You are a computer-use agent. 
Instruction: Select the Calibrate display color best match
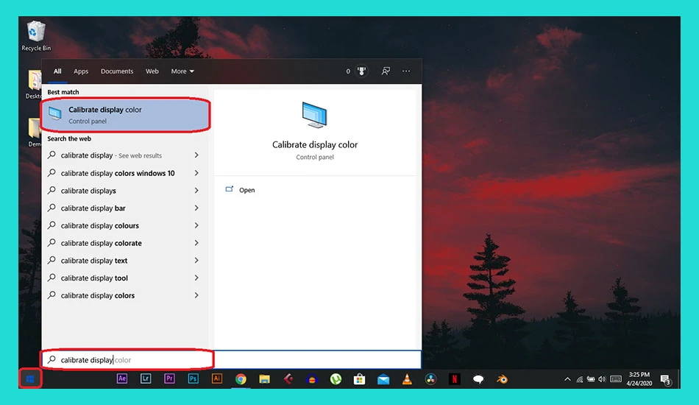click(125, 115)
